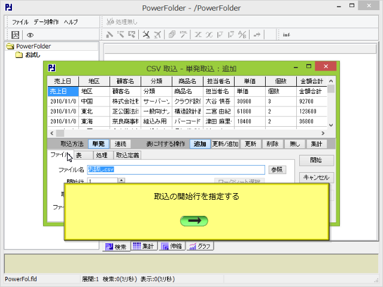The image size is (383, 287).
Task: Click the キャンセル button
Action: pos(317,178)
